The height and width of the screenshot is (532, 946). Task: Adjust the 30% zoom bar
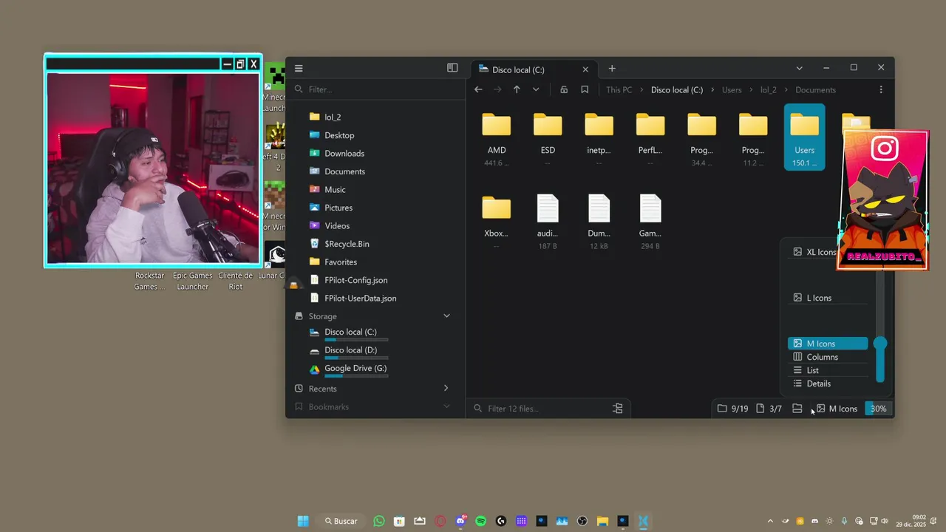click(878, 409)
